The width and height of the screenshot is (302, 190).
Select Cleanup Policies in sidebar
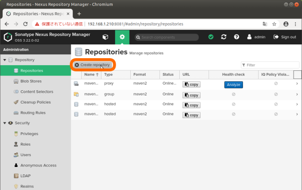36,102
